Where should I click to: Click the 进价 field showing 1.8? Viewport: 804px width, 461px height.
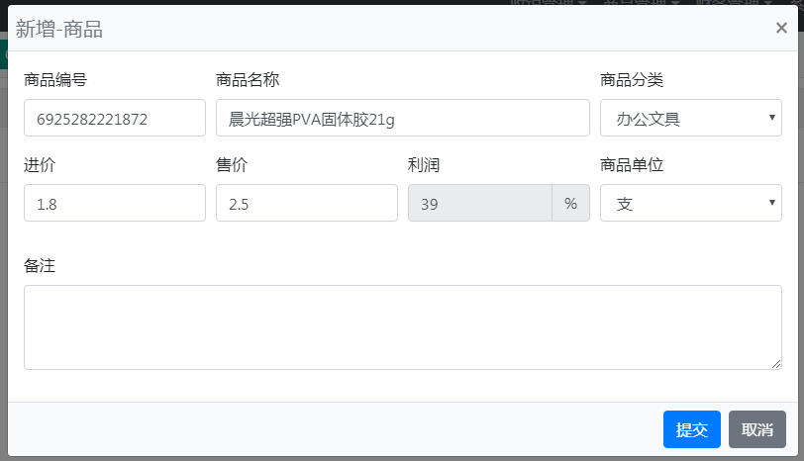coord(115,203)
